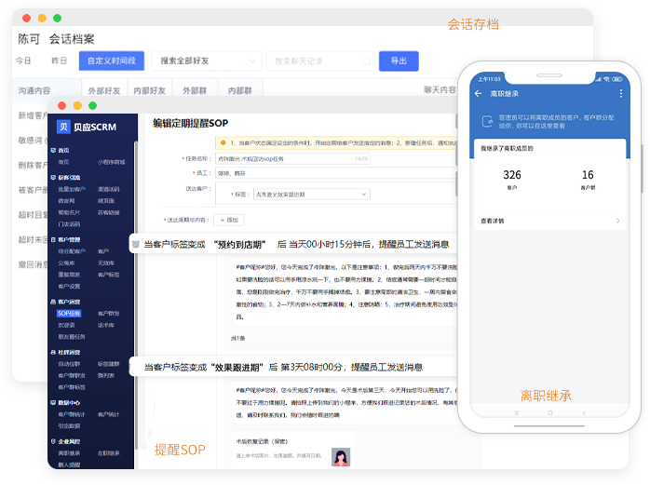The height and width of the screenshot is (485, 650).
Task: Click the 添加 button for send cycle
Action: coord(228,220)
